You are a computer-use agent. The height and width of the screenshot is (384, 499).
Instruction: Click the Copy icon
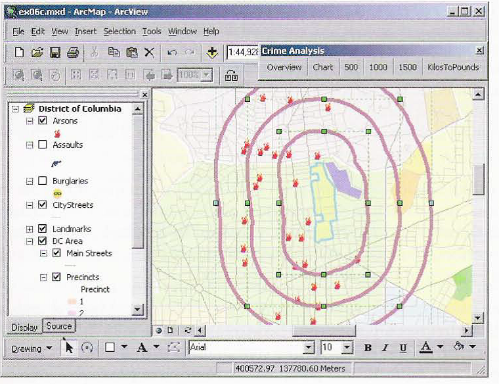[114, 52]
